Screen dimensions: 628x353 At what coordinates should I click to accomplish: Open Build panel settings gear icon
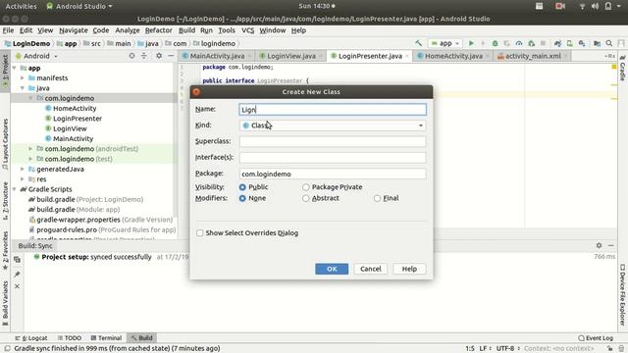(x=599, y=245)
